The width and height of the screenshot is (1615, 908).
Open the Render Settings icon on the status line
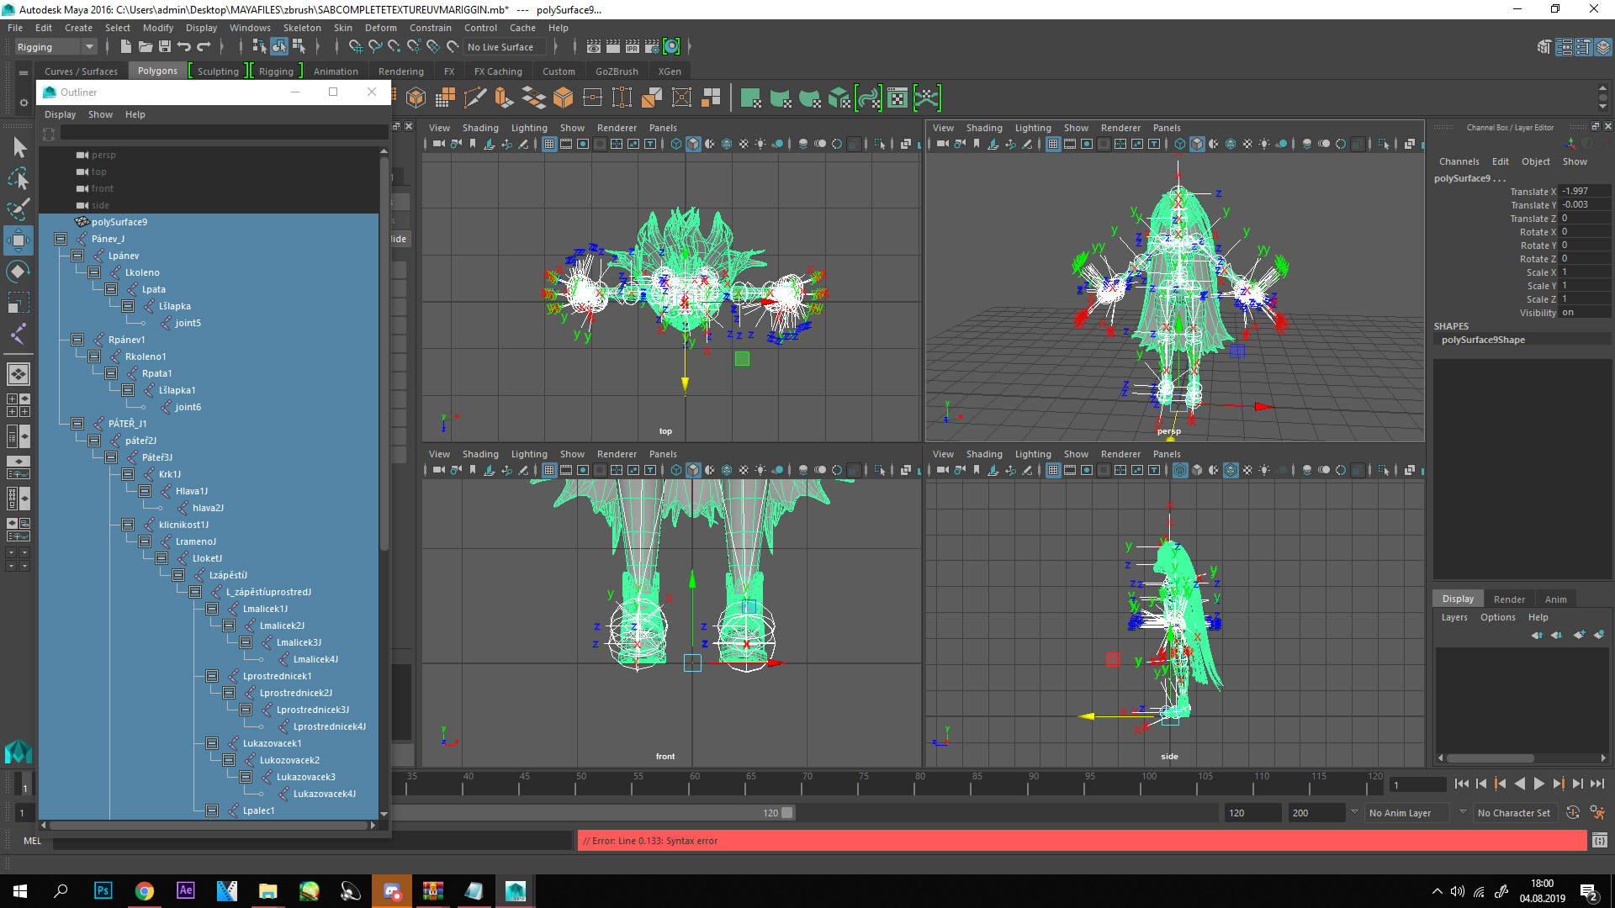[652, 47]
